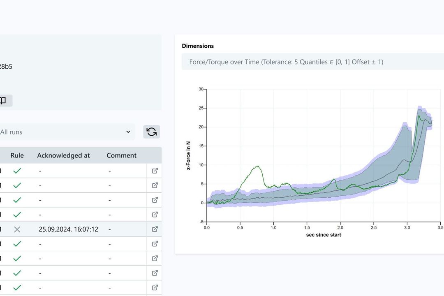Click the green check in first row
444x296 pixels.
coord(17,171)
